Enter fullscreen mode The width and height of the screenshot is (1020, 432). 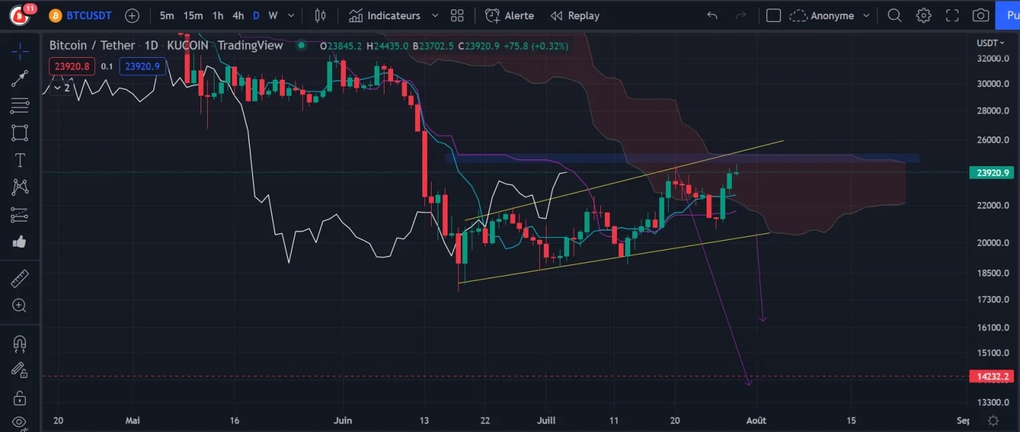[x=952, y=15]
